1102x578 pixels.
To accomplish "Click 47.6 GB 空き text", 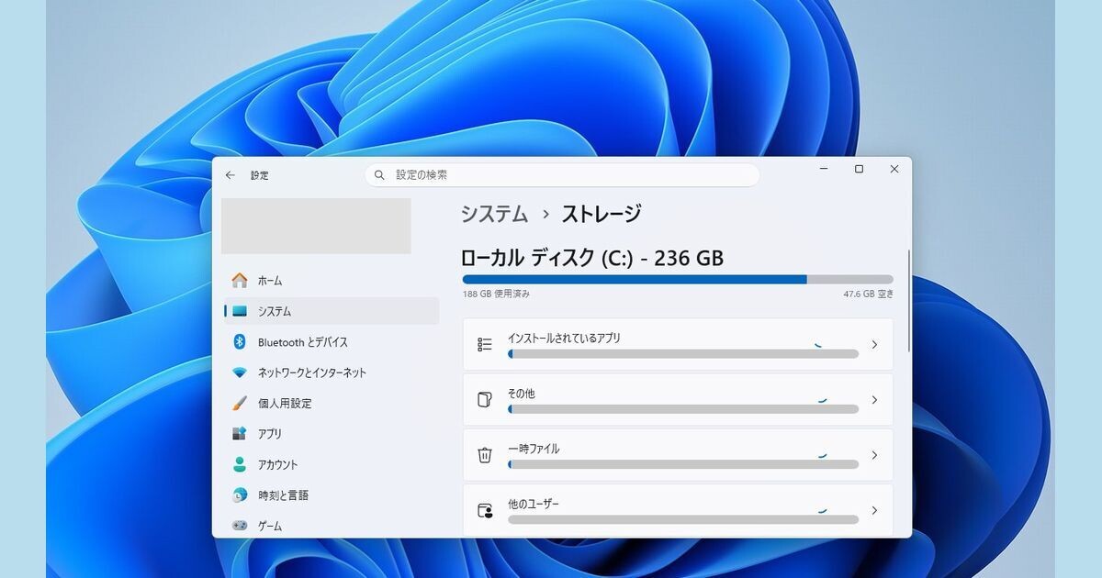I will click(x=869, y=295).
